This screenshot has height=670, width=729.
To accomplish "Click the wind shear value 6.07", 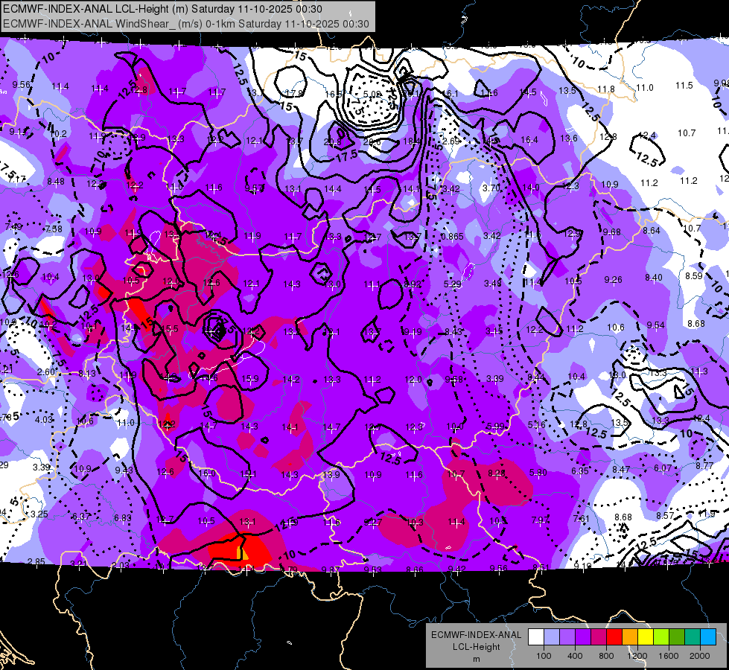I will click(663, 468).
